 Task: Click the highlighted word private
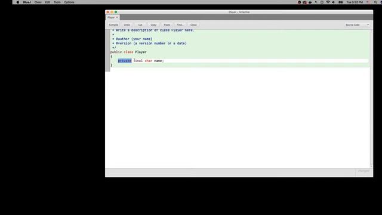pyautogui.click(x=125, y=61)
